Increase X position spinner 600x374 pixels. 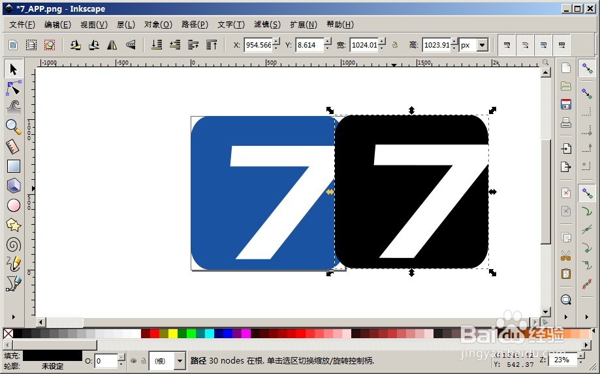pyautogui.click(x=276, y=41)
